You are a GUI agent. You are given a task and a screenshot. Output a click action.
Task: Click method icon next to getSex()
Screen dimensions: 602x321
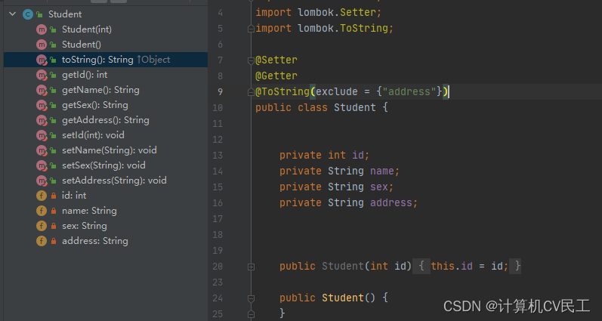coord(42,105)
